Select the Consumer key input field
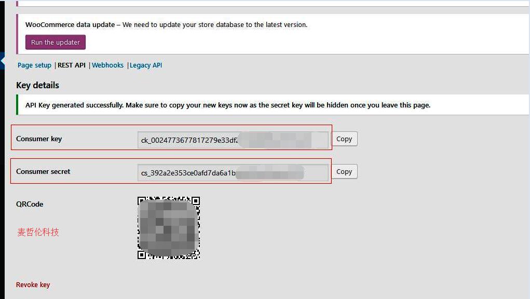530x299 pixels. point(233,140)
